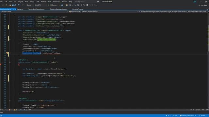
Task: Click the [HttpGet] attribute text
Action: pos(23,60)
